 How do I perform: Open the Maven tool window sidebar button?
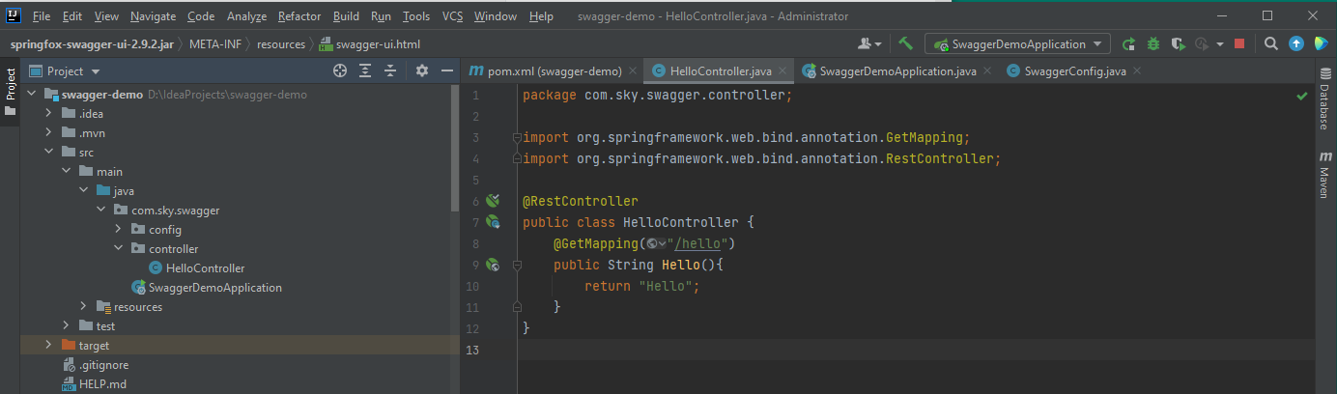coord(1323,174)
